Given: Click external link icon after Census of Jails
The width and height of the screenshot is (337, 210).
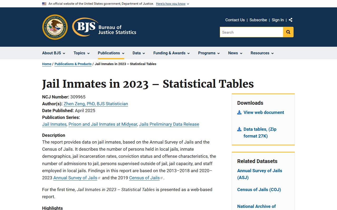Looking at the screenshot, I should 162,178.
